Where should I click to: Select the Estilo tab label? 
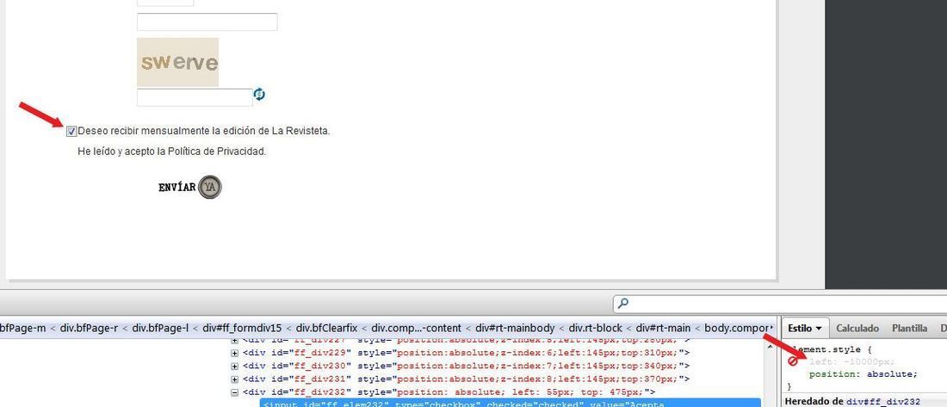800,329
